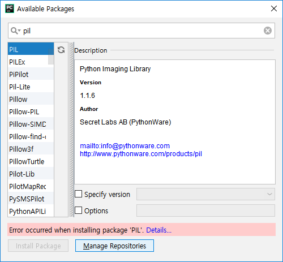Image resolution: width=283 pixels, height=262 pixels.
Task: Select PIL package in list
Action: coord(31,49)
